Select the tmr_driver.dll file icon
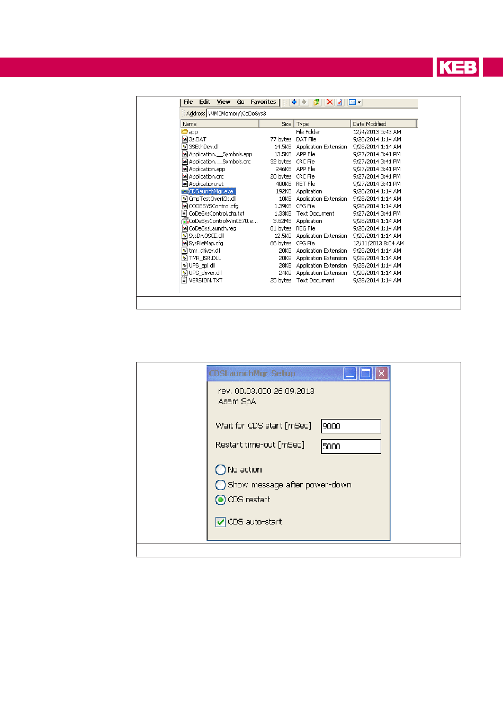The width and height of the screenshot is (503, 712). 185,251
